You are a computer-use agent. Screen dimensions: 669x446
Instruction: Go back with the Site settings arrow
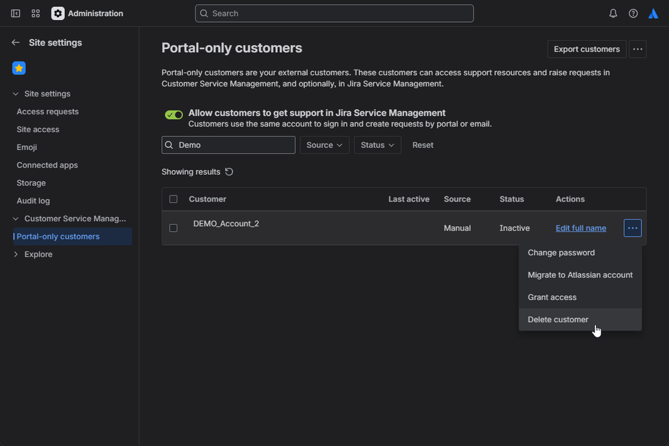pos(16,43)
